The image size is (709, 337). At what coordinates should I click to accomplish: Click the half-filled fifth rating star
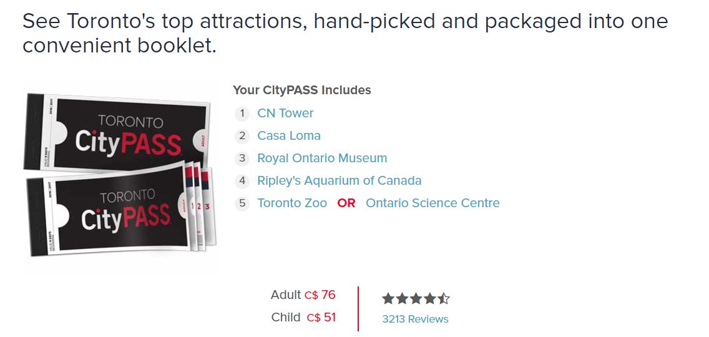coord(444,298)
